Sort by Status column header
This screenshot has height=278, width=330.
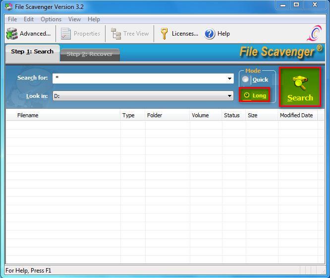(x=233, y=115)
